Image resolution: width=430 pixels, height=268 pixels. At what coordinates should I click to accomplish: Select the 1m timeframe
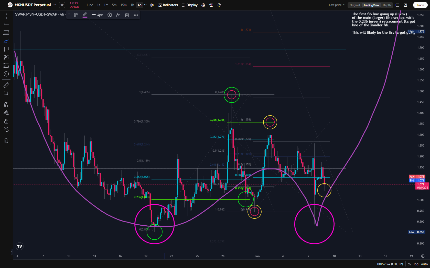tap(106, 5)
